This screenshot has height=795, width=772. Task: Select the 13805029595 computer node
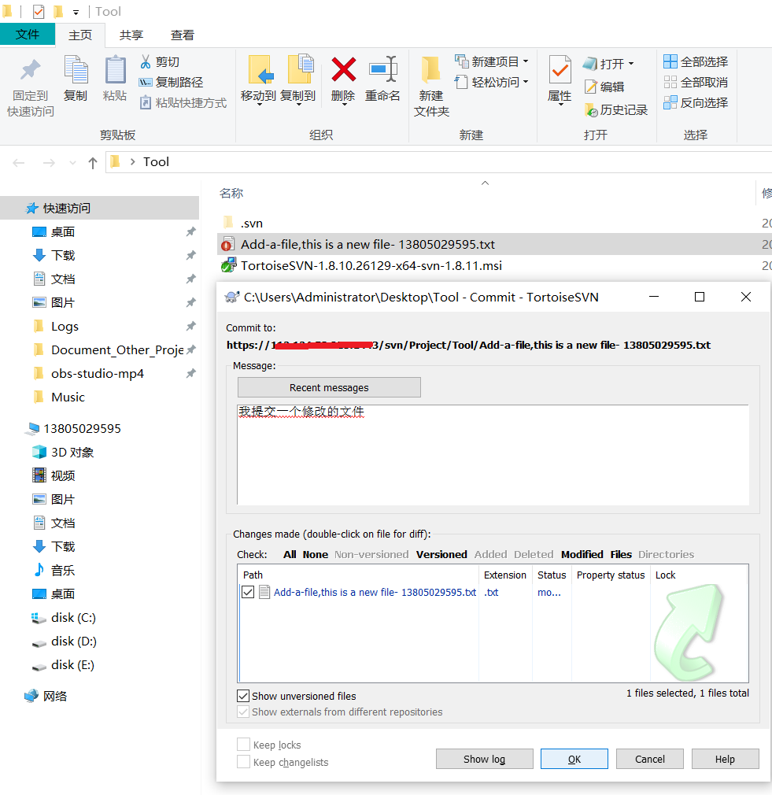[82, 429]
